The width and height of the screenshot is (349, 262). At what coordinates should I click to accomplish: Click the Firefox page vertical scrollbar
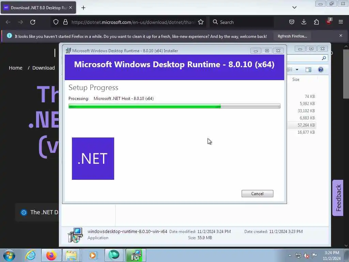346,74
